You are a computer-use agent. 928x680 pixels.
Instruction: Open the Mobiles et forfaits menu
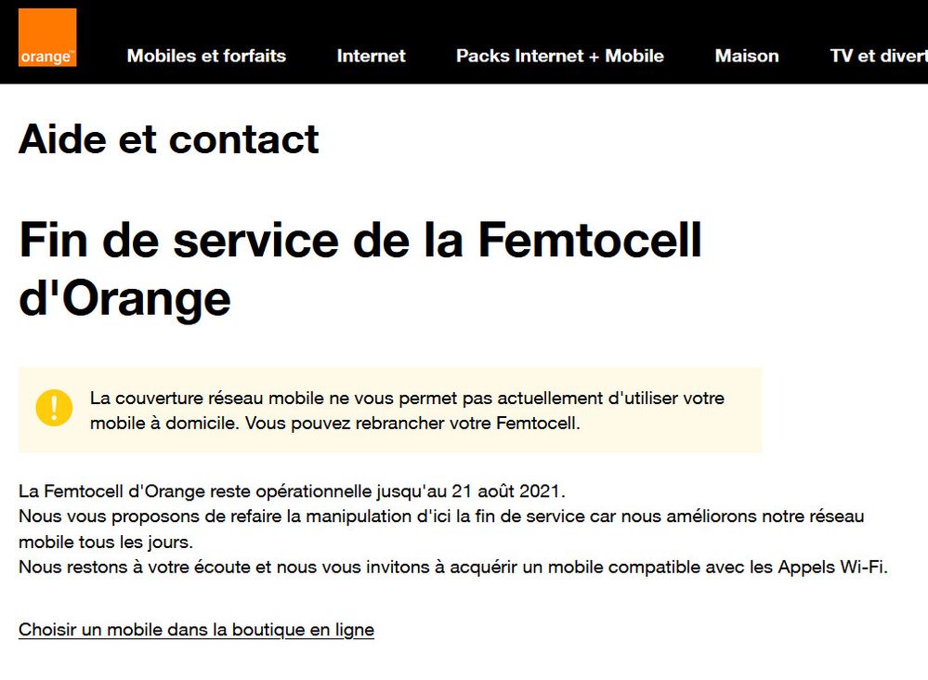(x=206, y=56)
